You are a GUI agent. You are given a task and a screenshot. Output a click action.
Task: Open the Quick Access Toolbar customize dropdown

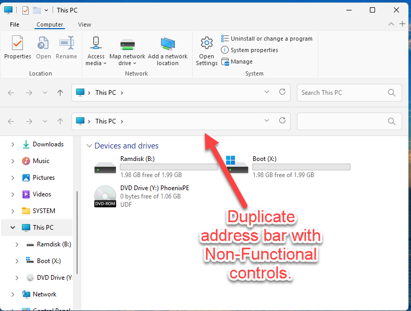[46, 10]
